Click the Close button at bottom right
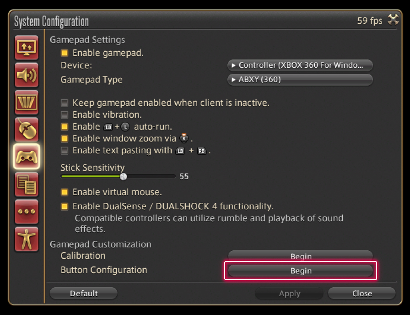 coord(361,293)
